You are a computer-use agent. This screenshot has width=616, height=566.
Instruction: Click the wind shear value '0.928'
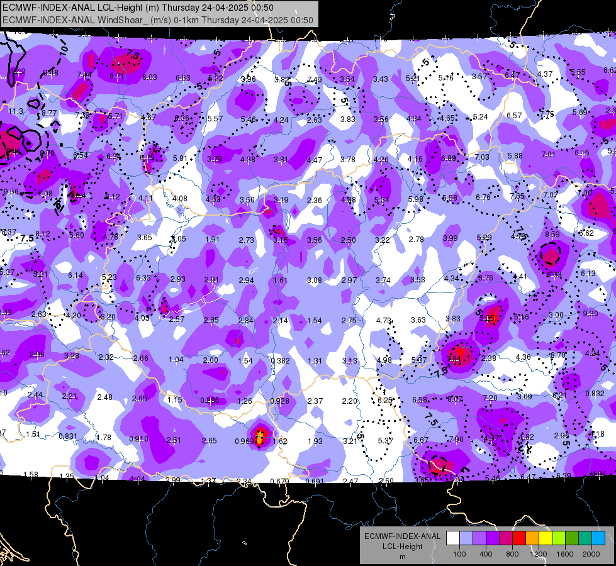click(x=279, y=401)
